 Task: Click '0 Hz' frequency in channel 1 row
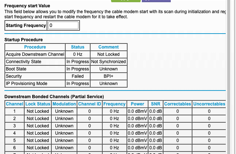click(115, 111)
